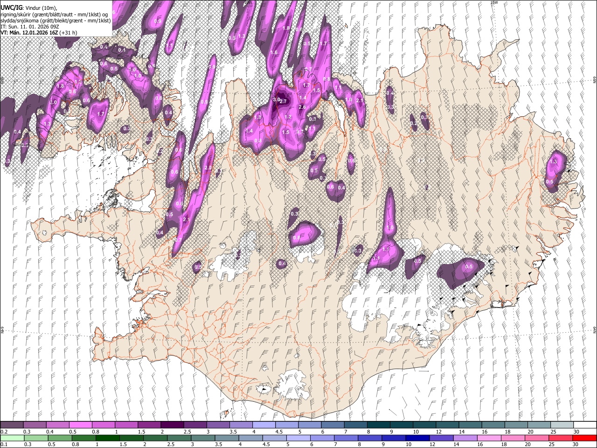Click the 15W longitude label at top
Screen dimensions: 597x448
click(x=494, y=2)
